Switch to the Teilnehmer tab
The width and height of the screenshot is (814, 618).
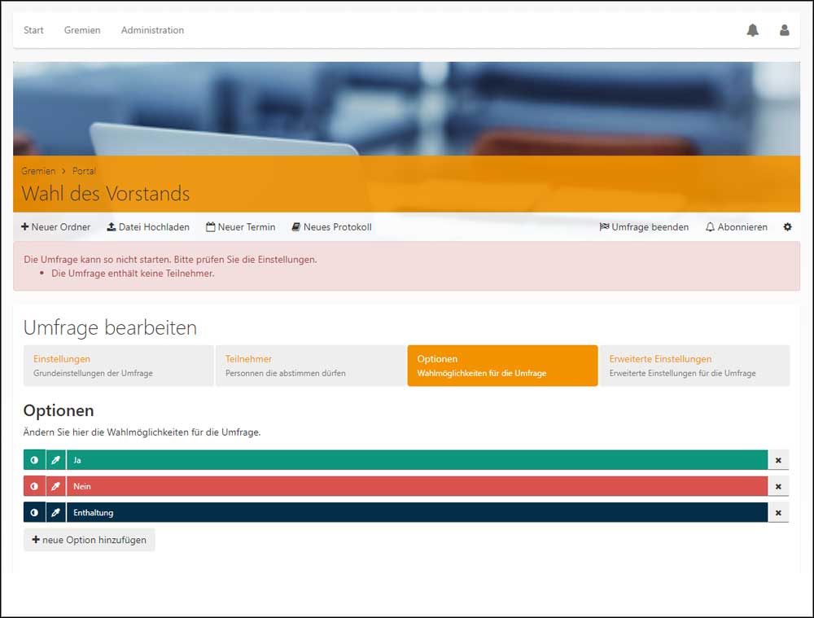[310, 366]
